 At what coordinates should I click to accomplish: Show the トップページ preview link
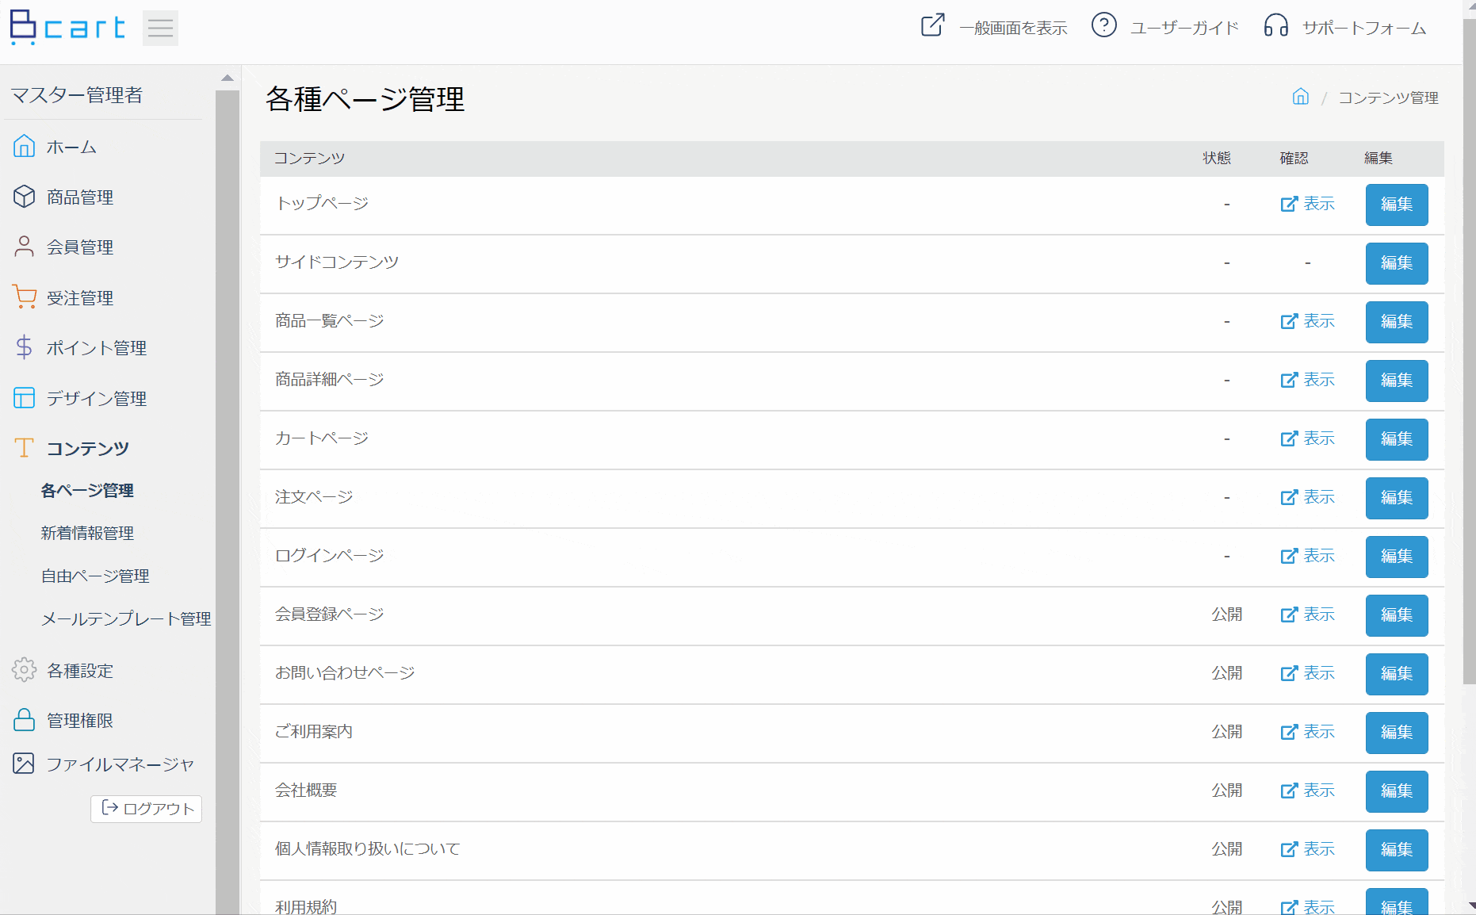pos(1308,204)
